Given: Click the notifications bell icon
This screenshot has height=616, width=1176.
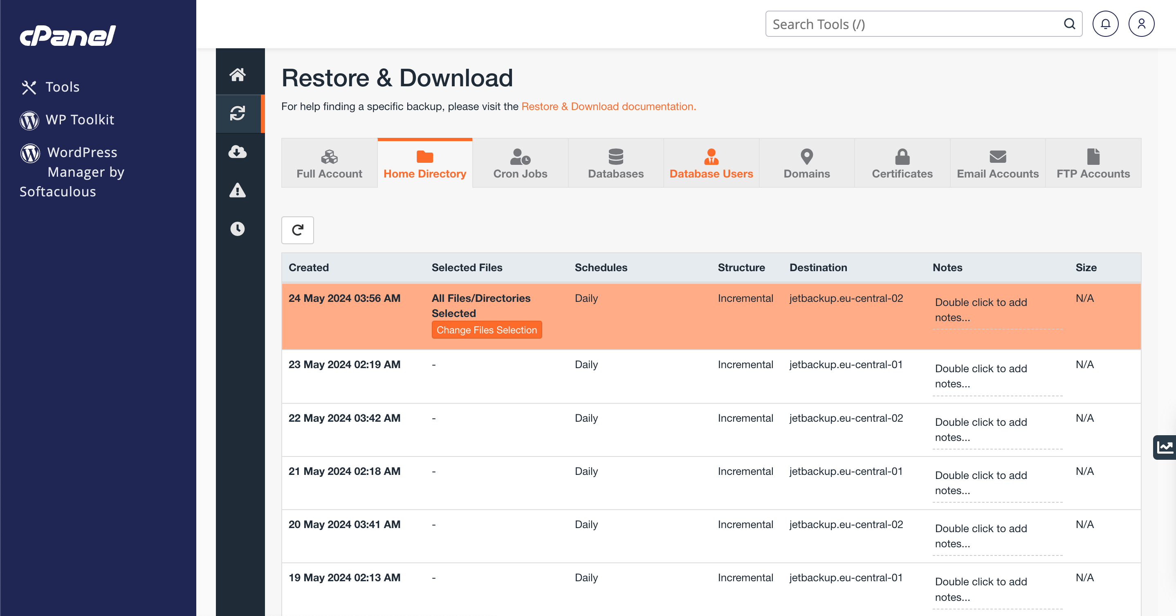Looking at the screenshot, I should [x=1105, y=24].
